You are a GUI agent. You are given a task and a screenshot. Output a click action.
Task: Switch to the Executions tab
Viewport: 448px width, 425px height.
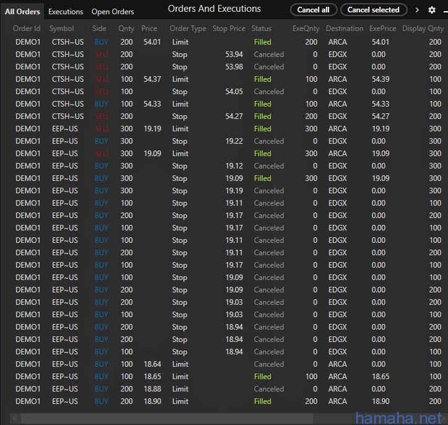[66, 12]
